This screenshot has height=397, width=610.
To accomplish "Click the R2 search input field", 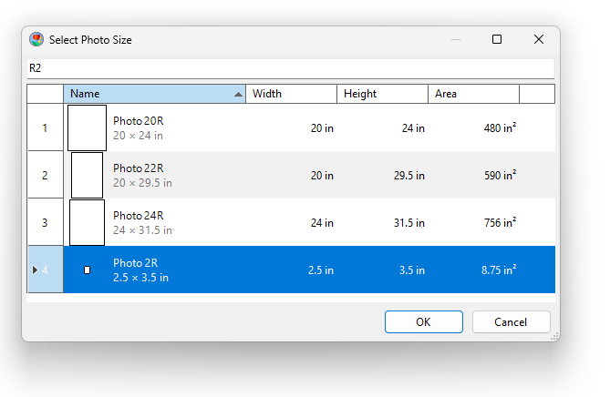I will pyautogui.click(x=290, y=68).
